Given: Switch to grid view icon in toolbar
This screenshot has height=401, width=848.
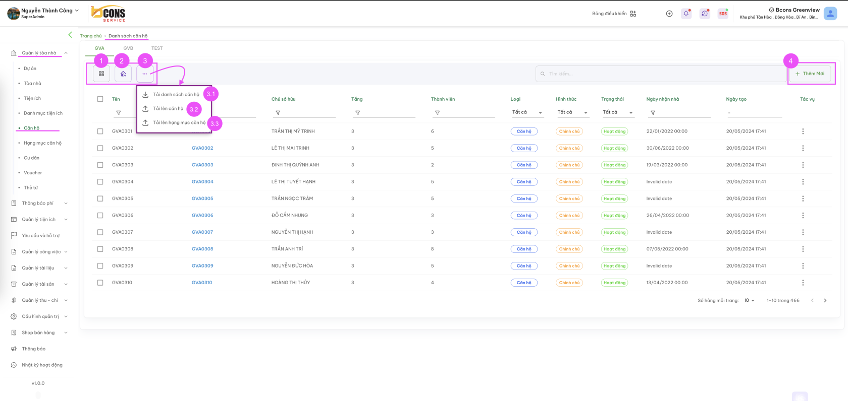Looking at the screenshot, I should (101, 74).
